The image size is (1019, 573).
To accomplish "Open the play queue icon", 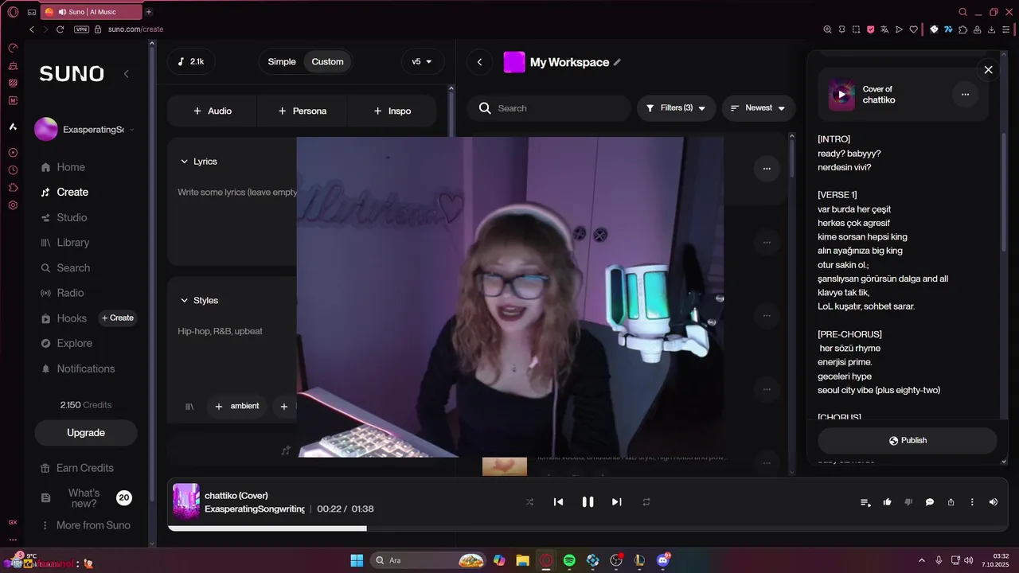I will click(865, 502).
